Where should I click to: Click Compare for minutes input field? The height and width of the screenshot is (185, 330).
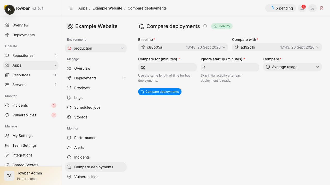(x=167, y=67)
